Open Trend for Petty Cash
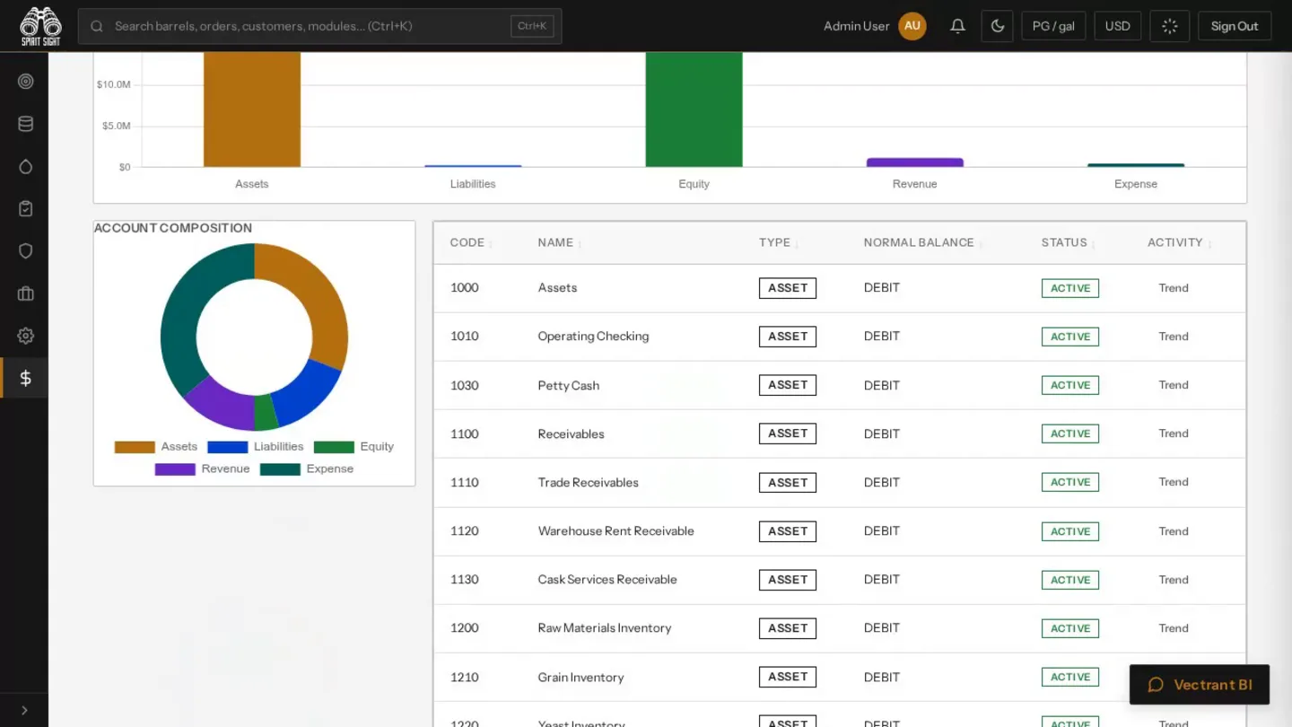The width and height of the screenshot is (1292, 727). 1174,385
